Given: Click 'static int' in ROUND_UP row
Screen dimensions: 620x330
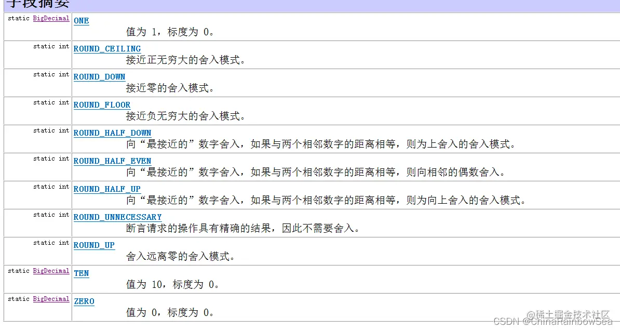Looking at the screenshot, I should 51,243.
